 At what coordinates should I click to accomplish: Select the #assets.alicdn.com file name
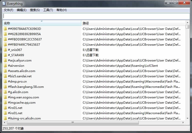[21, 71]
